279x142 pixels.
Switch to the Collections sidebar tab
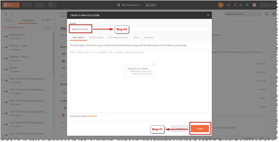click(28, 20)
